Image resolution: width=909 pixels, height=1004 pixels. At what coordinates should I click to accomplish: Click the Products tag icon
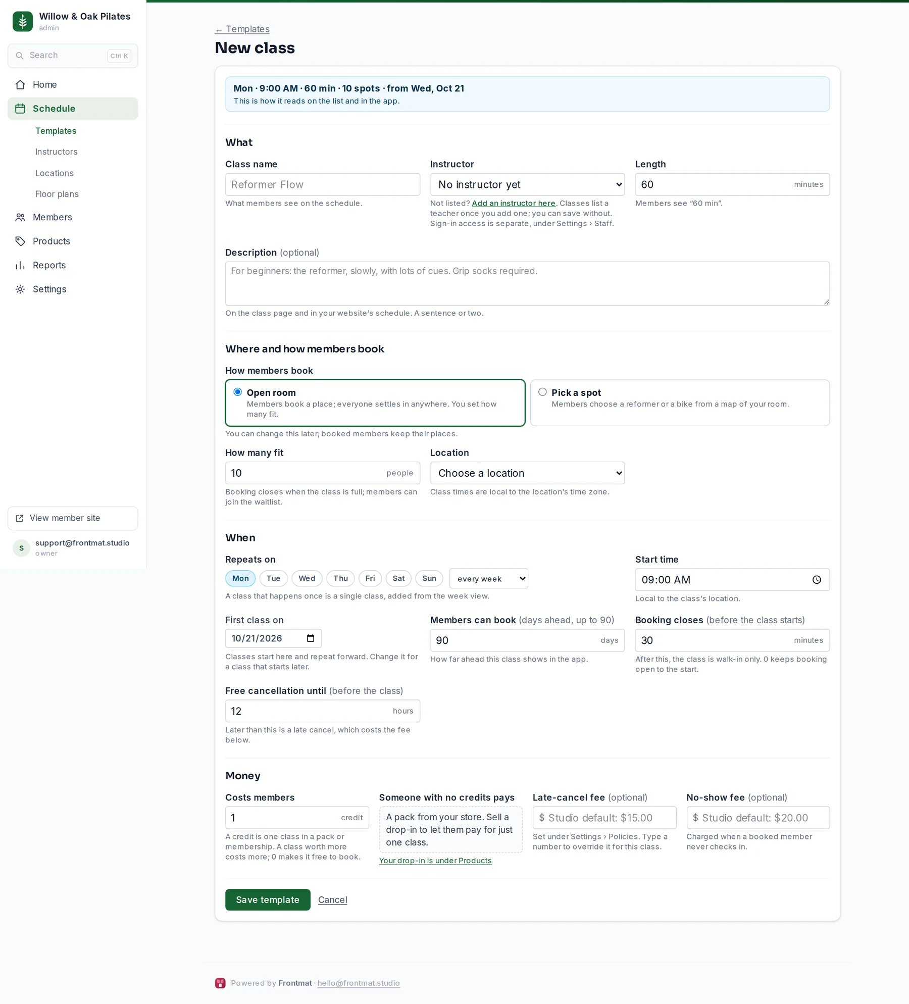tap(20, 241)
